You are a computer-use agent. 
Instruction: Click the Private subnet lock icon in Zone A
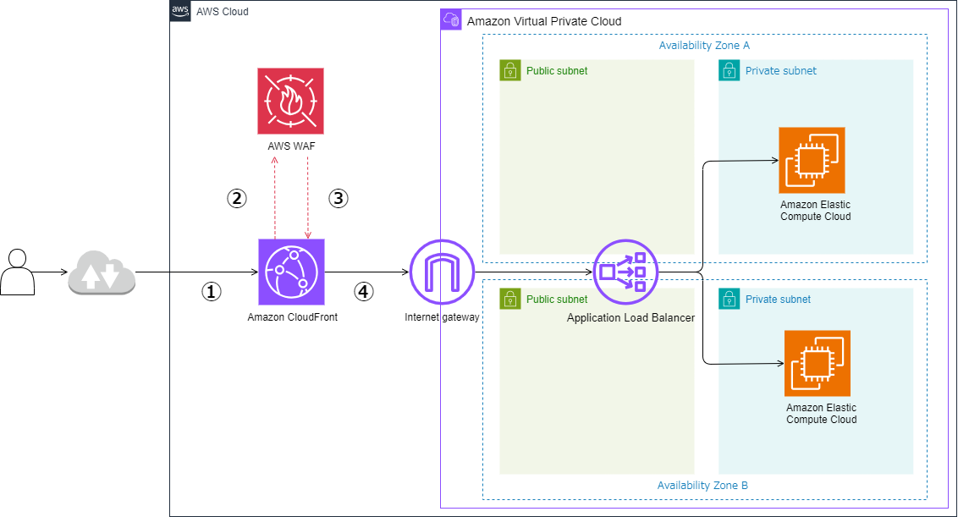tap(729, 70)
